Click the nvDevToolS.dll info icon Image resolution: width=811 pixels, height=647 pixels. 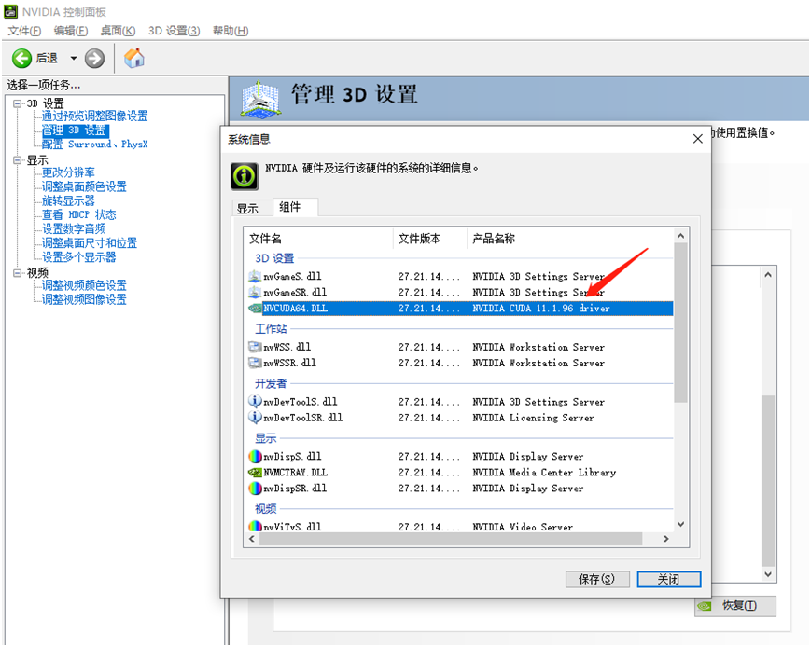(255, 401)
